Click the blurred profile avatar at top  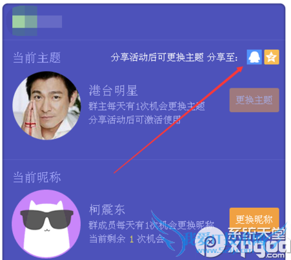coord(25,21)
